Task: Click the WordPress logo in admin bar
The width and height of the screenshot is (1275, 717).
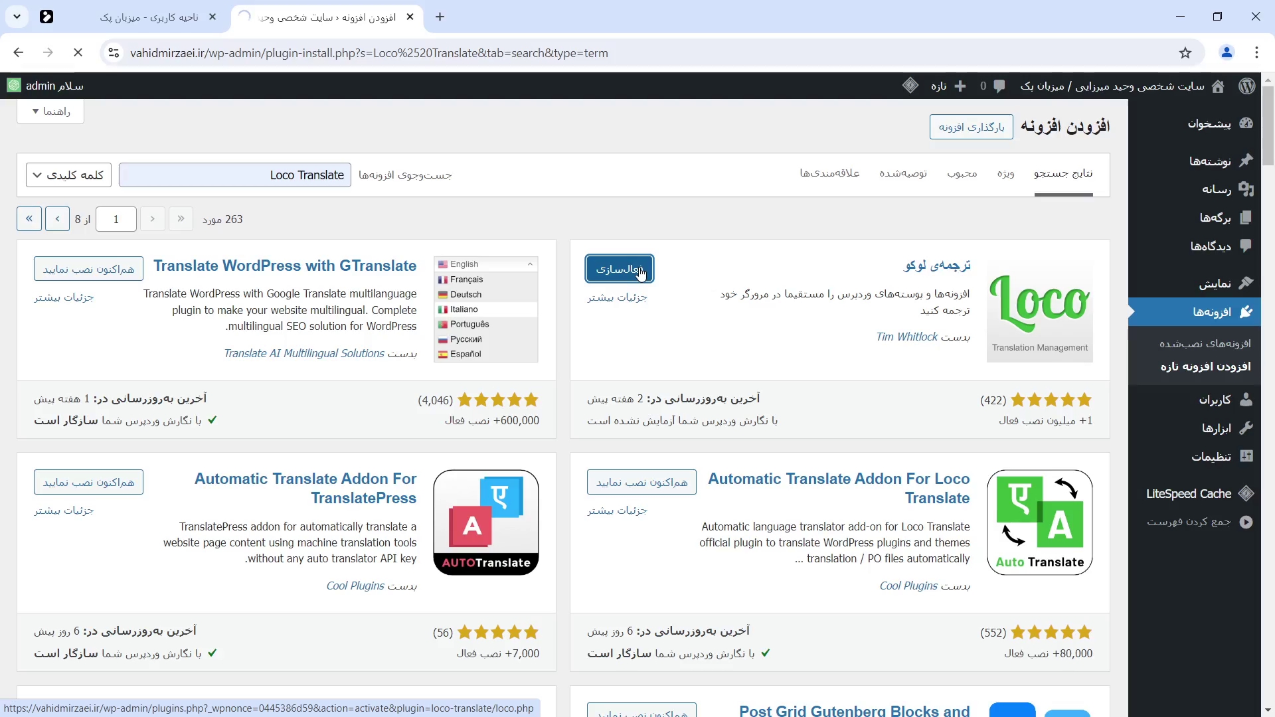Action: (1246, 86)
